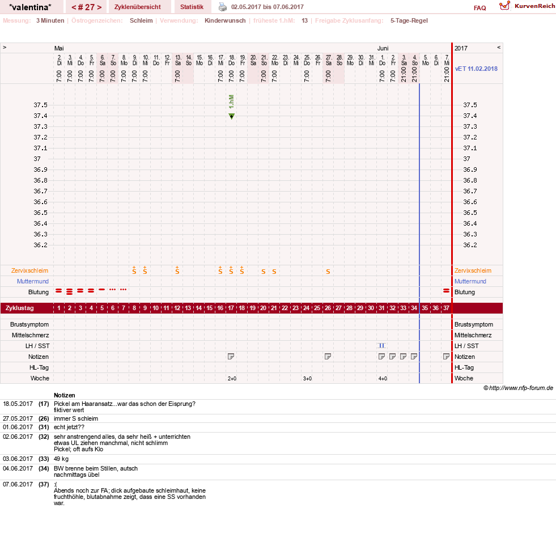Click the left Muttermund row label

pos(33,281)
